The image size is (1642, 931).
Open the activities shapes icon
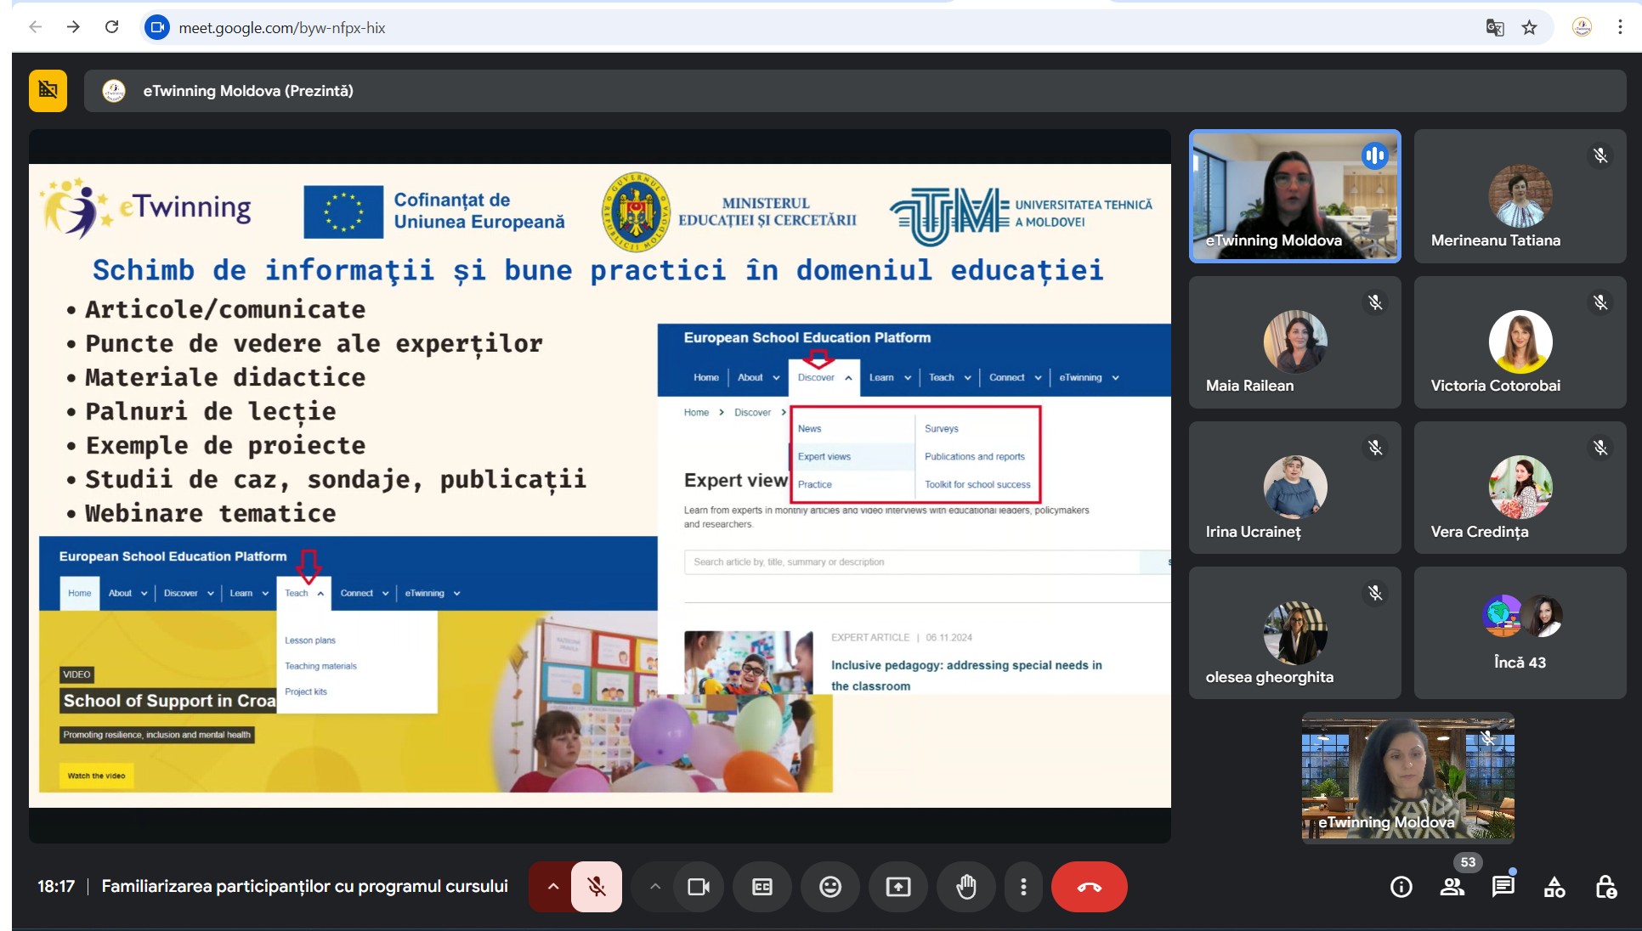click(x=1554, y=887)
